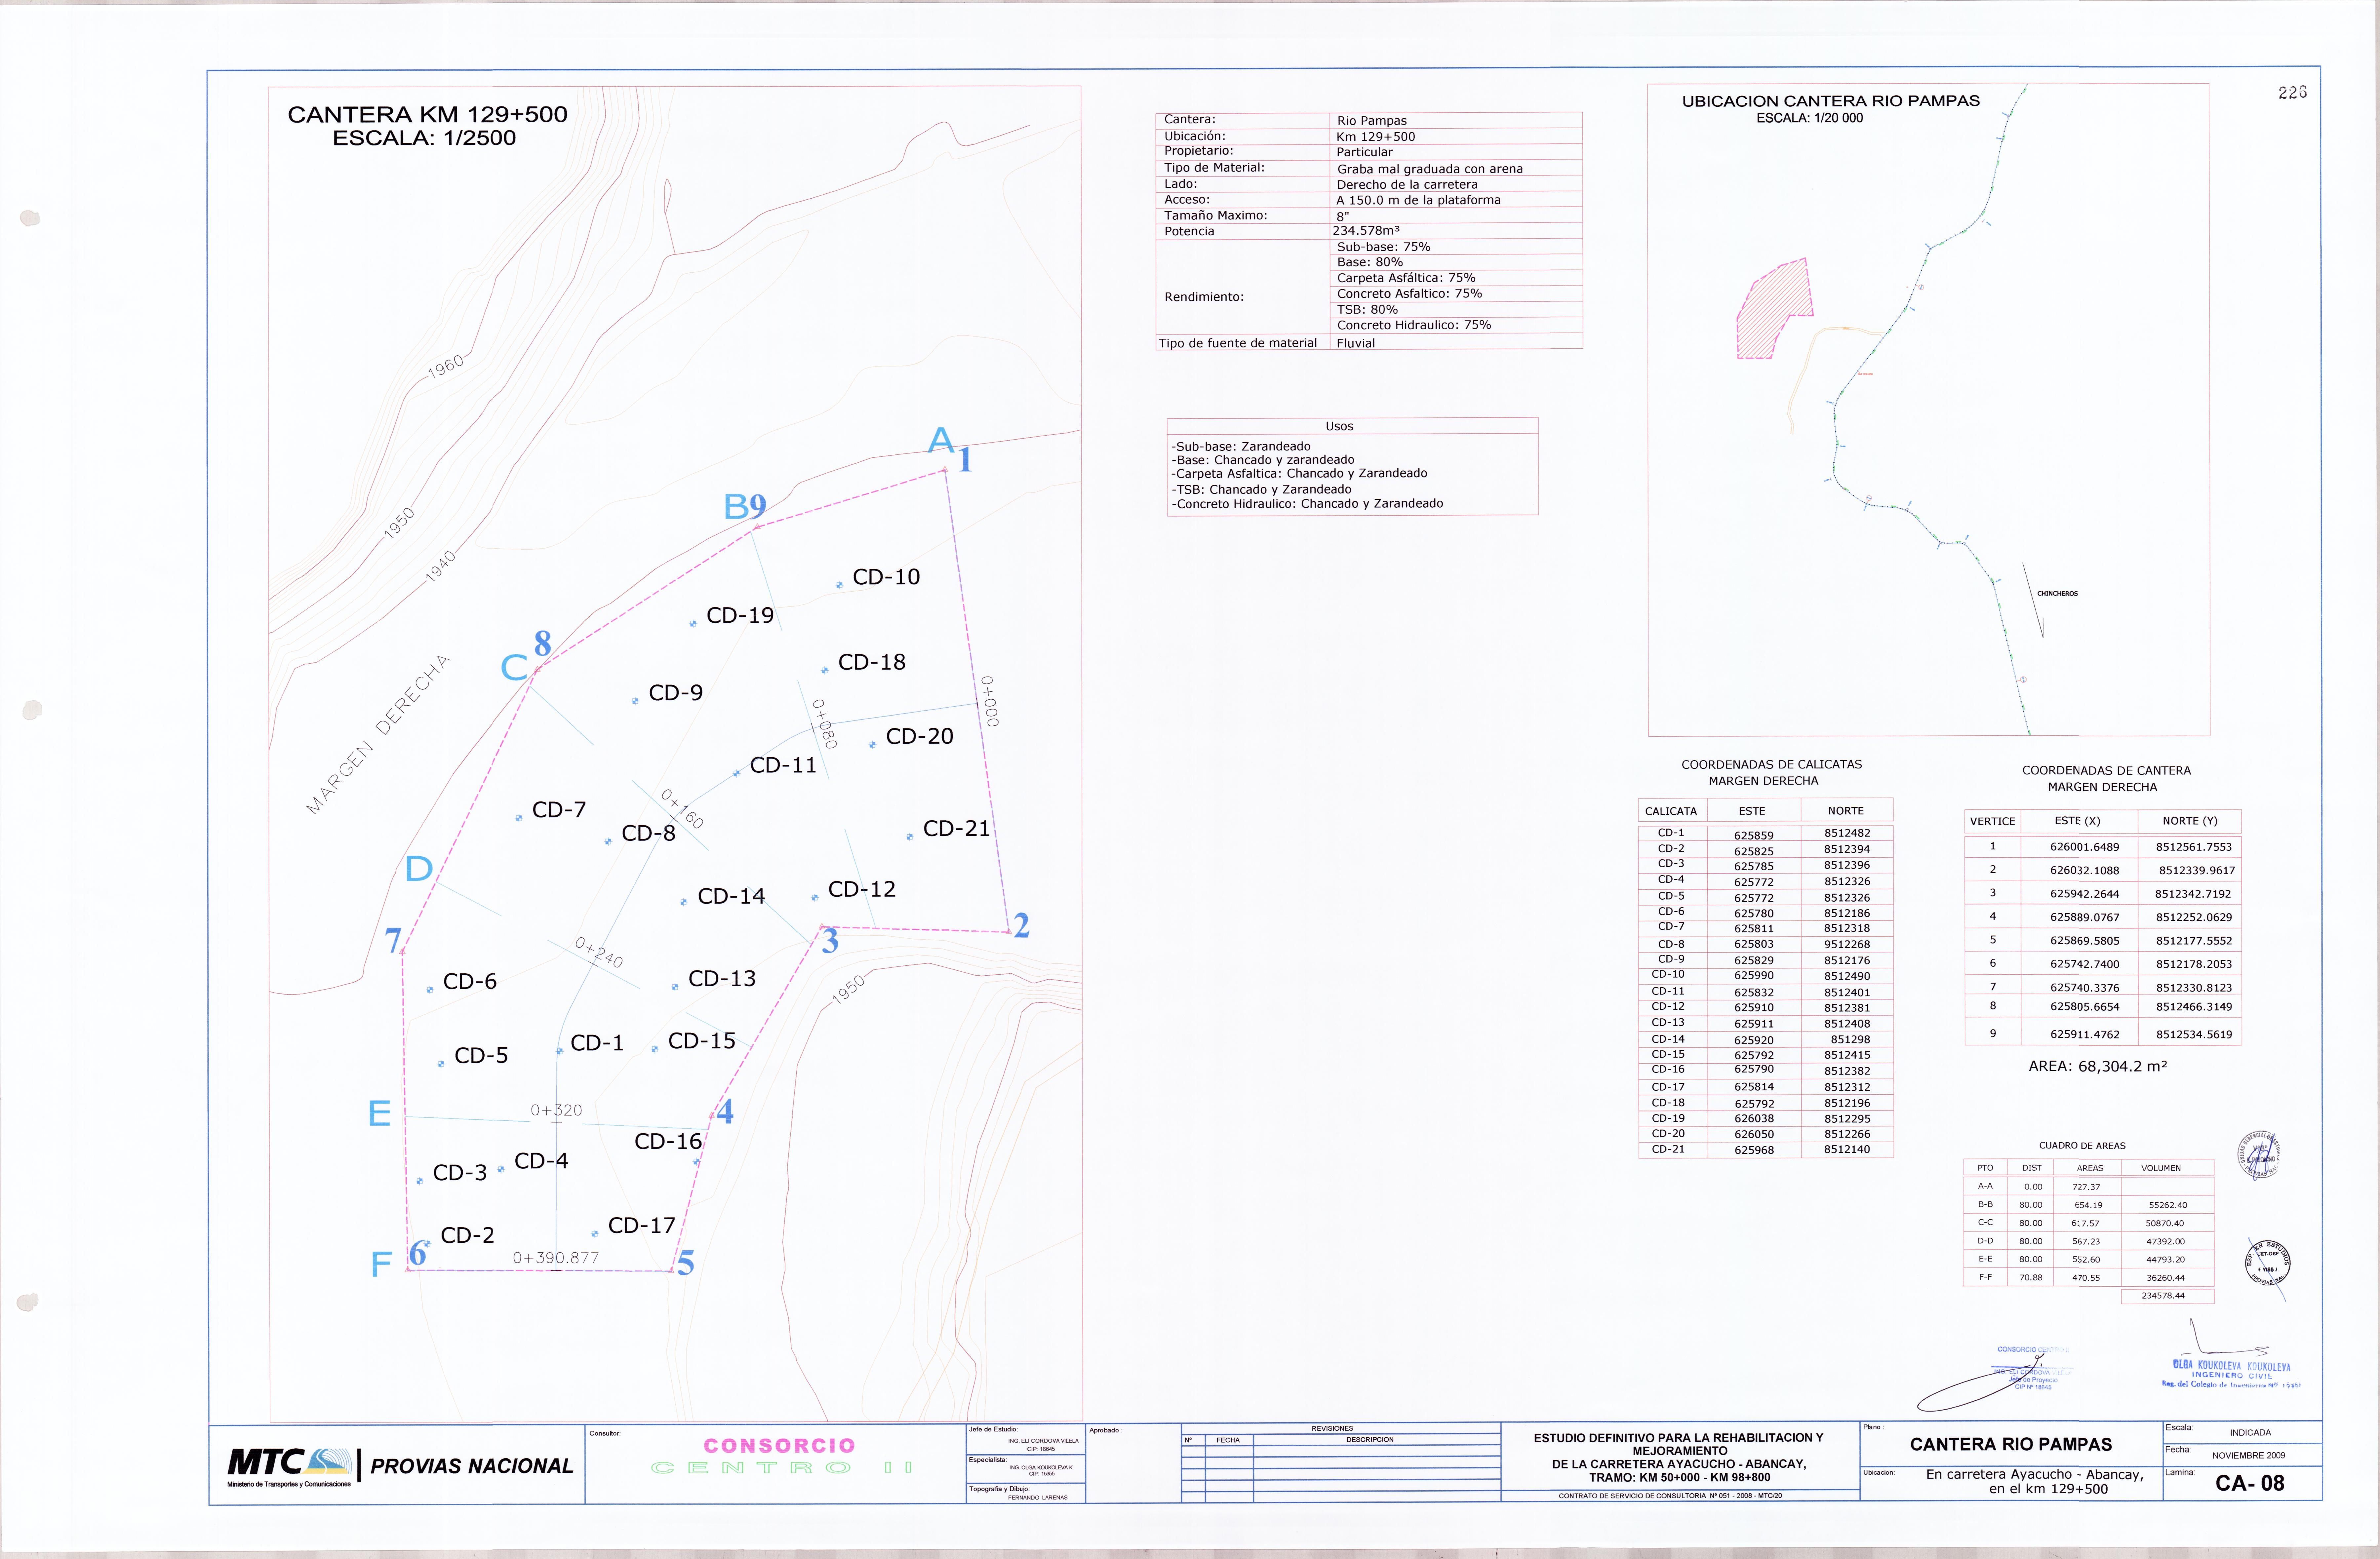
Task: Click calicata label CD-19 on map
Action: pyautogui.click(x=740, y=616)
